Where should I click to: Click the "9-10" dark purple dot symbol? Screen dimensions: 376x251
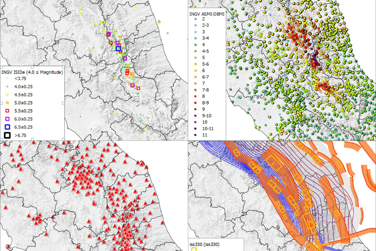tap(196, 115)
